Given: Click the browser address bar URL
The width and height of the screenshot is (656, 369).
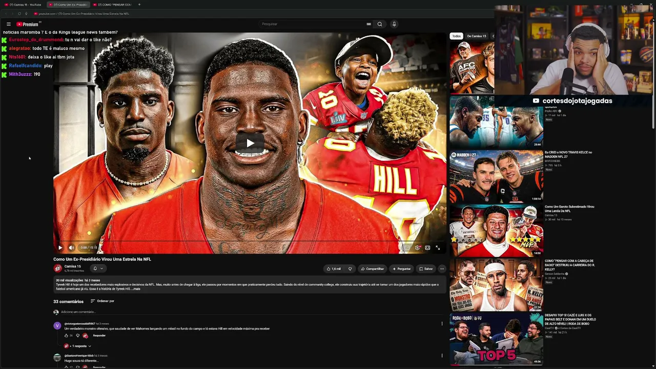Looking at the screenshot, I should (x=84, y=14).
